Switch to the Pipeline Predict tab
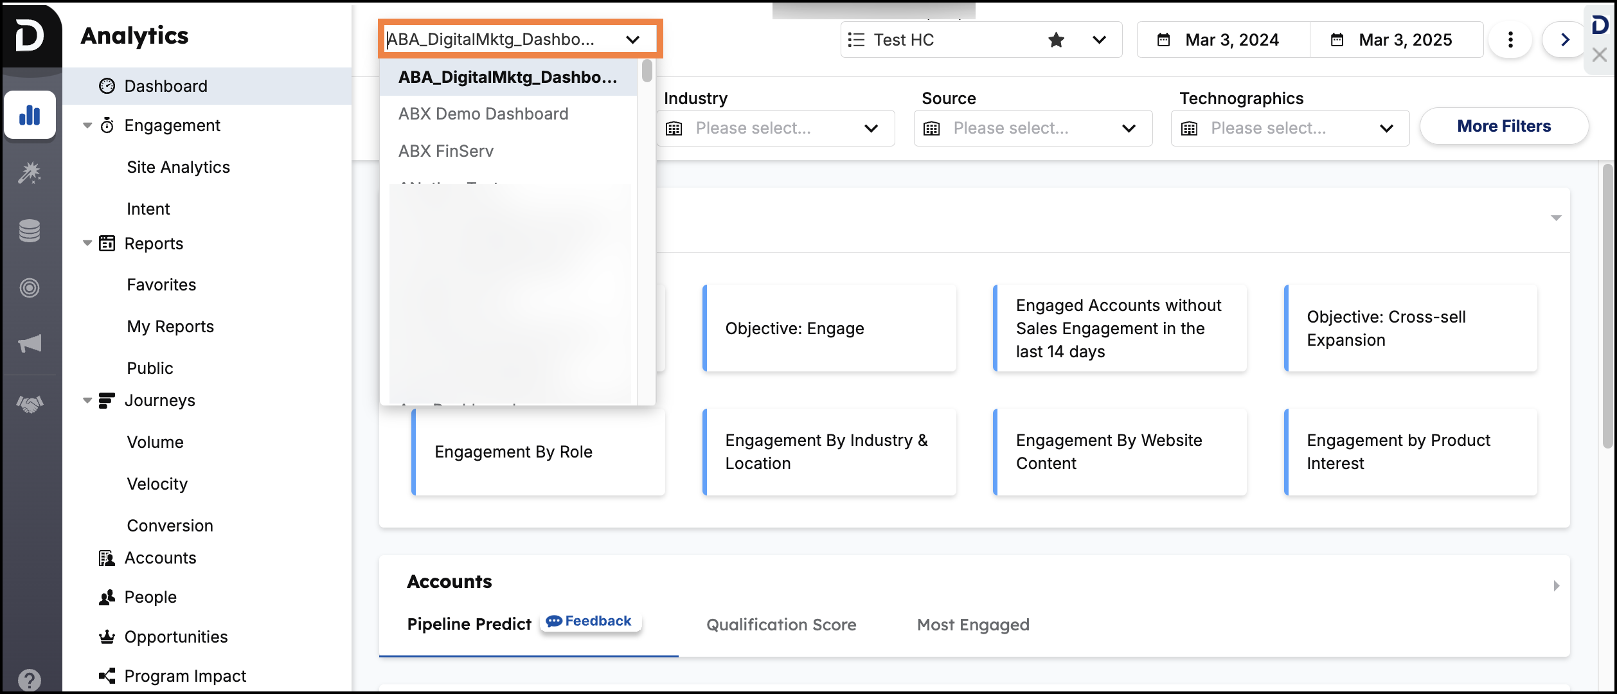This screenshot has height=694, width=1617. tap(469, 624)
